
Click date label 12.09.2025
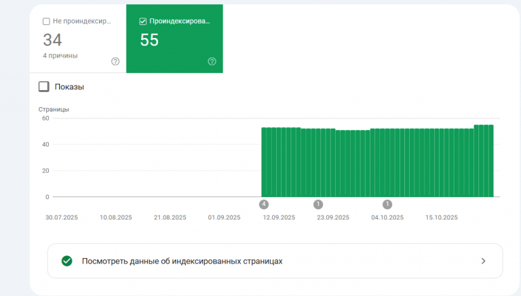[279, 217]
